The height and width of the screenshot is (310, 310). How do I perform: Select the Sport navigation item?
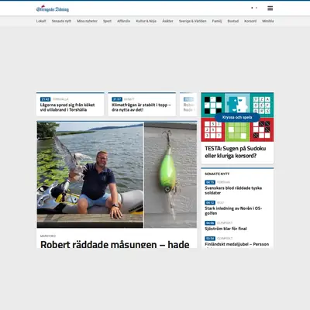[x=107, y=21]
